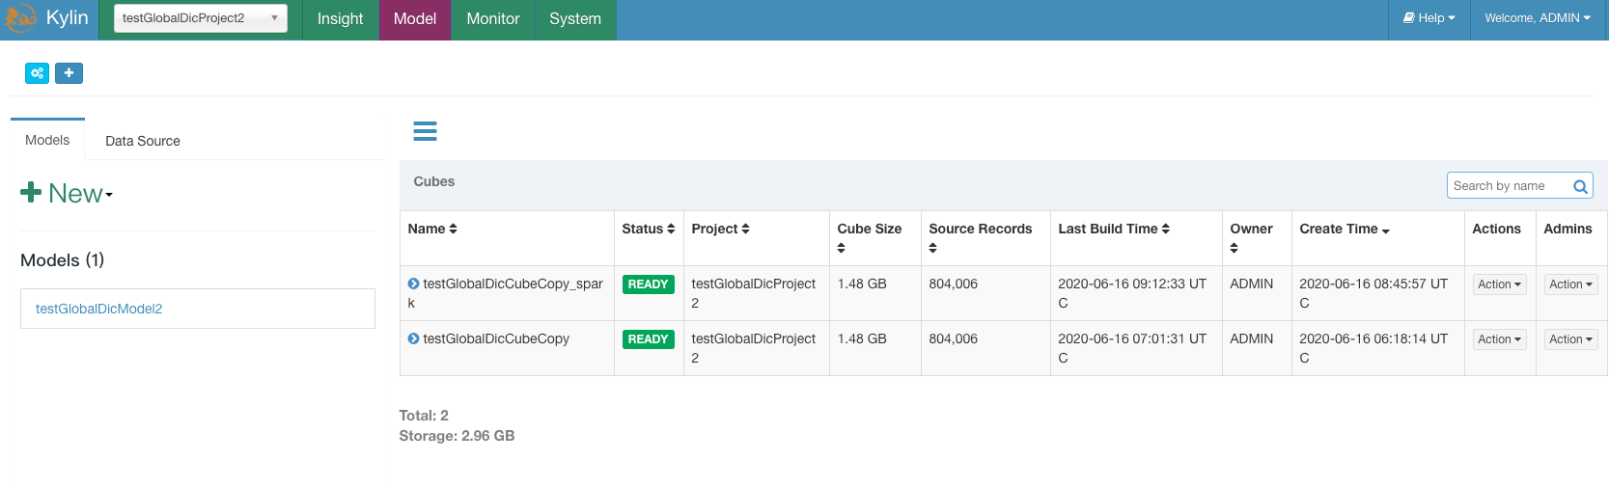Click the Total: 2 summary text
Screen dimensions: 1609x487
click(424, 416)
